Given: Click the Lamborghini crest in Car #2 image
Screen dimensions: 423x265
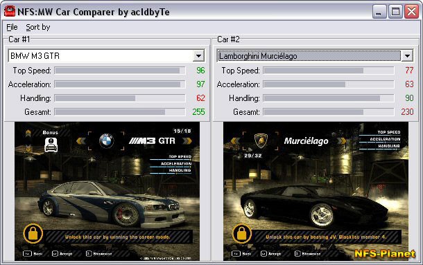Looking at the screenshot, I should tap(261, 141).
